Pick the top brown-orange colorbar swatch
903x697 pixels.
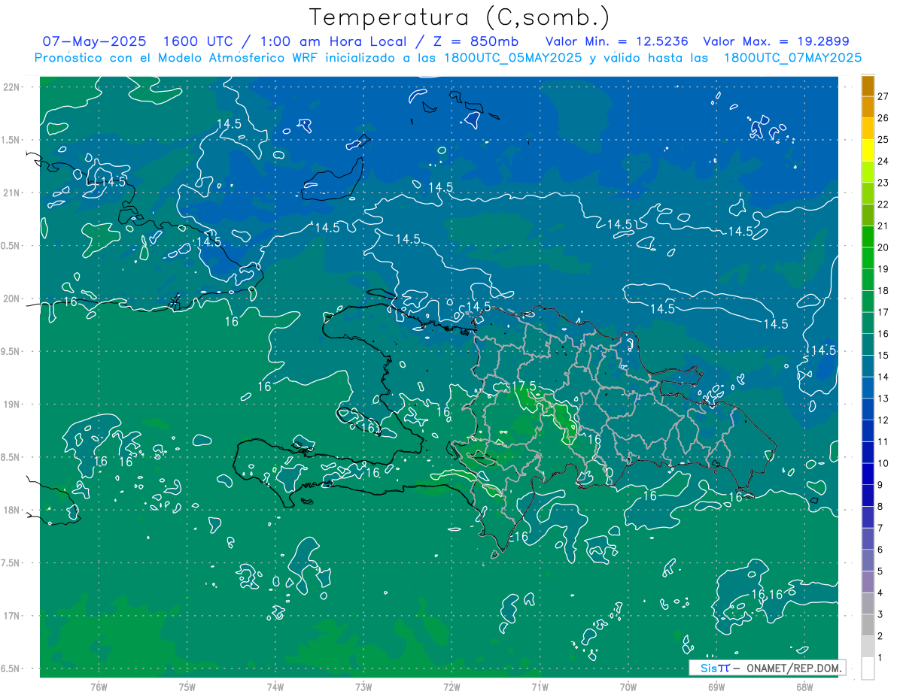click(x=868, y=86)
